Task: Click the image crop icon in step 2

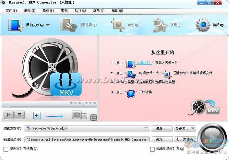Action: coord(167,74)
